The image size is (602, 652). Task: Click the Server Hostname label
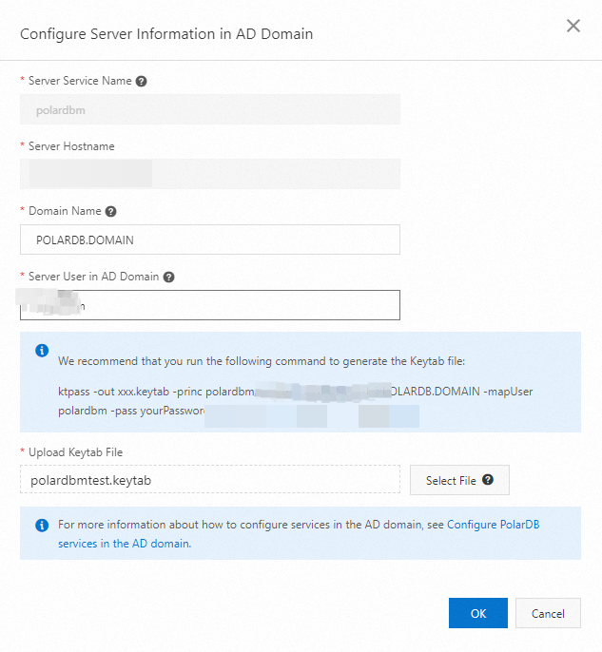(71, 146)
